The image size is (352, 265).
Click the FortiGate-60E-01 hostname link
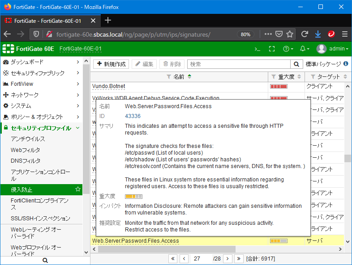coord(80,49)
